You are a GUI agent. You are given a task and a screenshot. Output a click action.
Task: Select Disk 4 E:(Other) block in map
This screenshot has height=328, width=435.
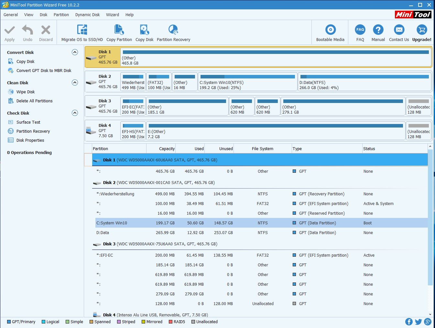276,130
